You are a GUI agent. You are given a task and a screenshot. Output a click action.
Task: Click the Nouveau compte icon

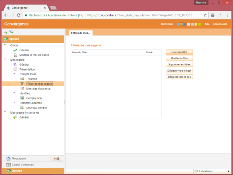pos(22,108)
